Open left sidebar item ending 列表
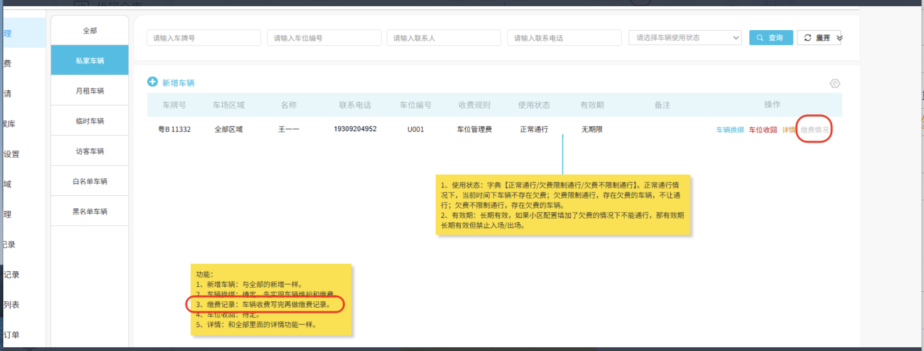Image resolution: width=924 pixels, height=351 pixels. tap(12, 305)
